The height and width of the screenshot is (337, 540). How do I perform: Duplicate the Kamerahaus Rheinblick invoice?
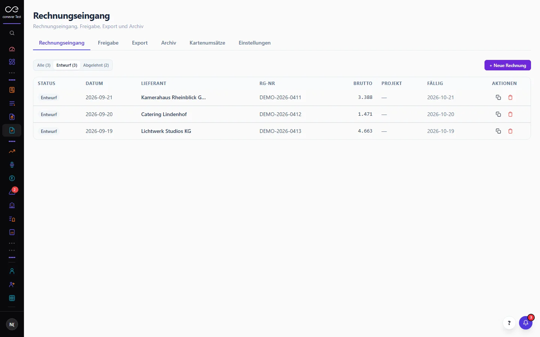click(498, 97)
